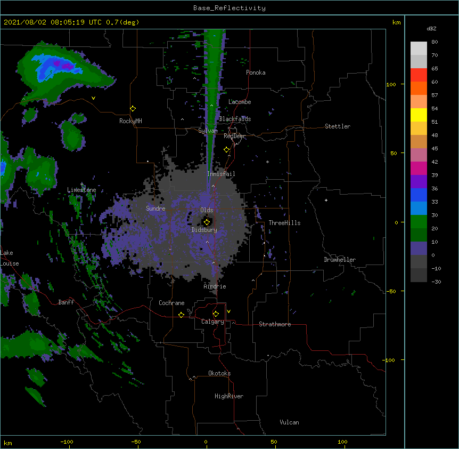Click the RedDeer city label
The image size is (459, 449).
234,136
